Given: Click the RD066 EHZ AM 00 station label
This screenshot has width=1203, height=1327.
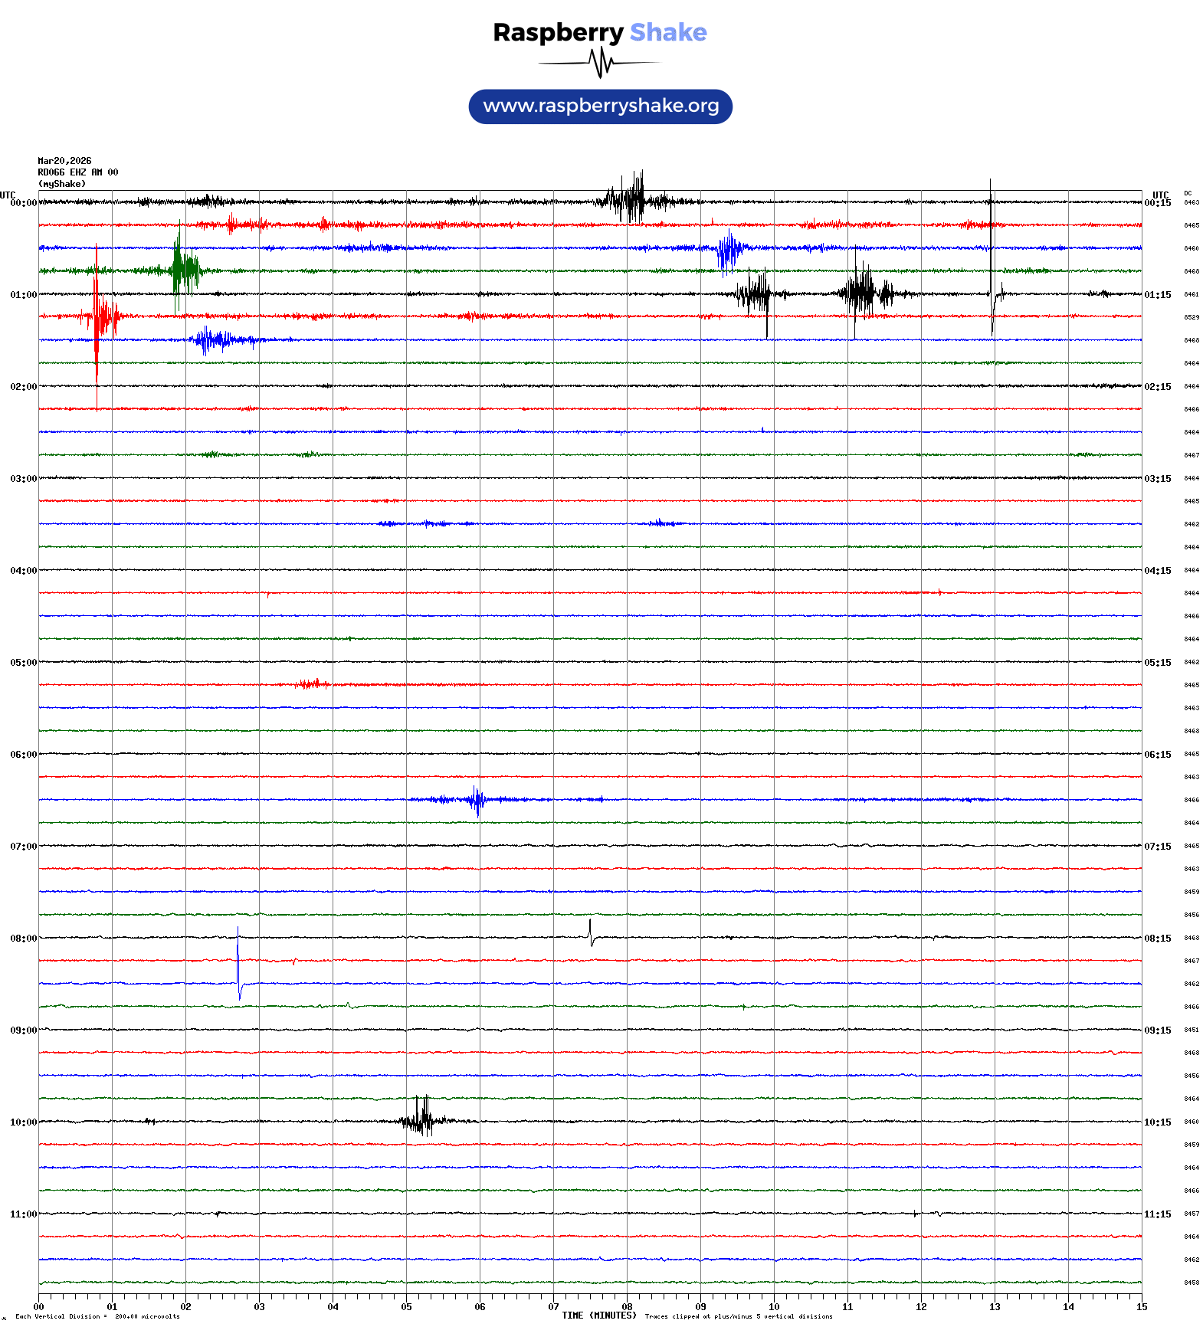Looking at the screenshot, I should [x=77, y=172].
